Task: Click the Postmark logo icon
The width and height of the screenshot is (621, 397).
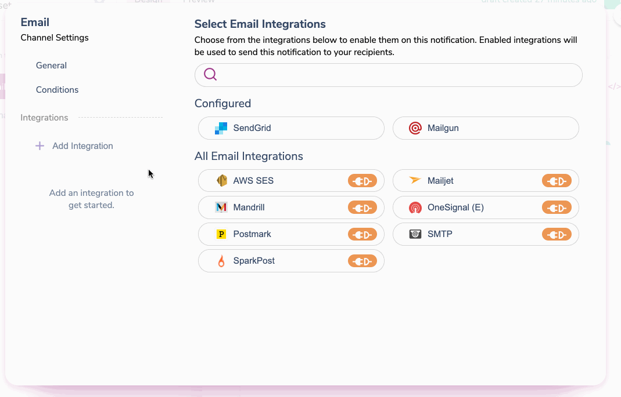Action: 221,234
